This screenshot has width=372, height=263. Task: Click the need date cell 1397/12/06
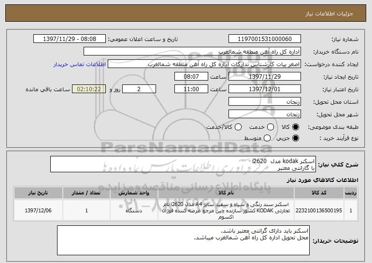[38, 210]
